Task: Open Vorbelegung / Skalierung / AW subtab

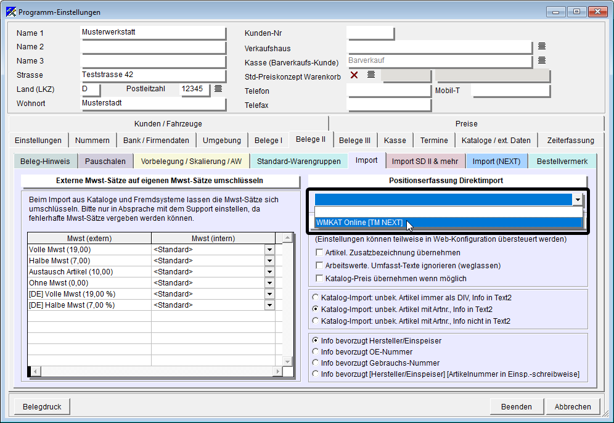Action: click(191, 162)
